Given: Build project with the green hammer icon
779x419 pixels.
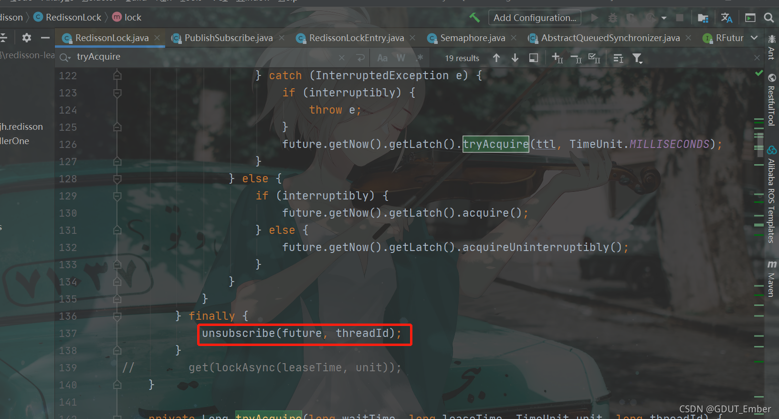Looking at the screenshot, I should (474, 18).
